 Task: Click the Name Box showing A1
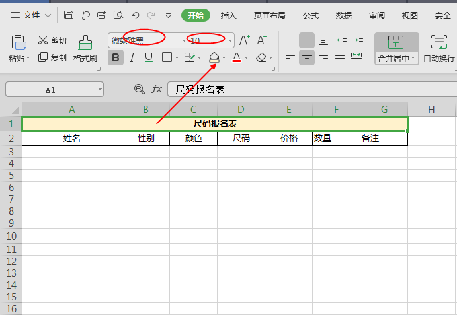(x=54, y=89)
